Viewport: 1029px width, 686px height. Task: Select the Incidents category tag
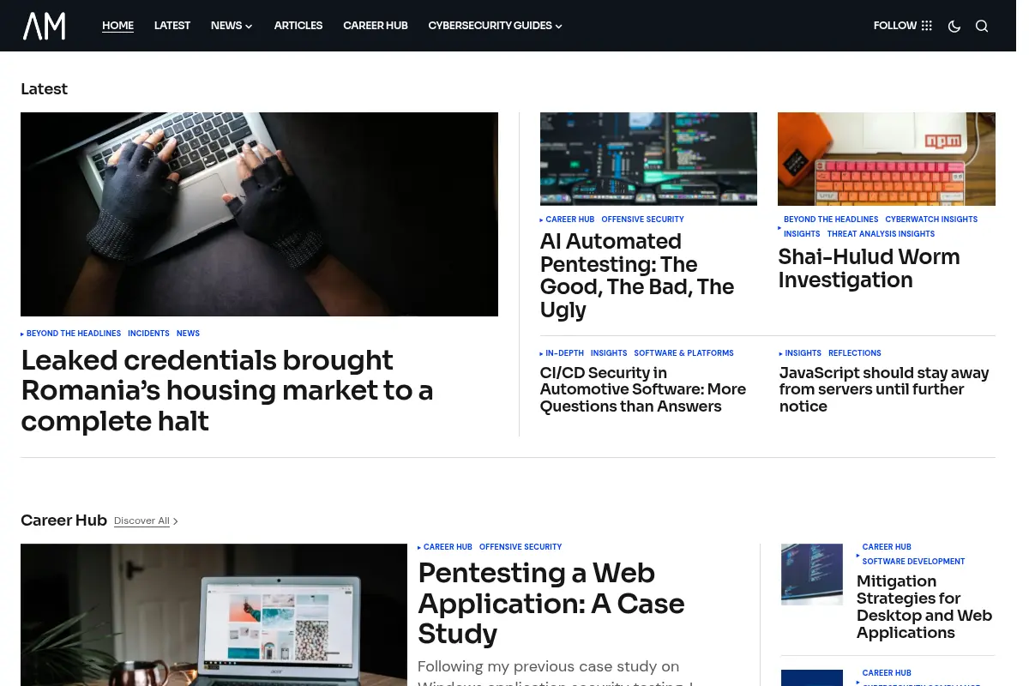148,334
